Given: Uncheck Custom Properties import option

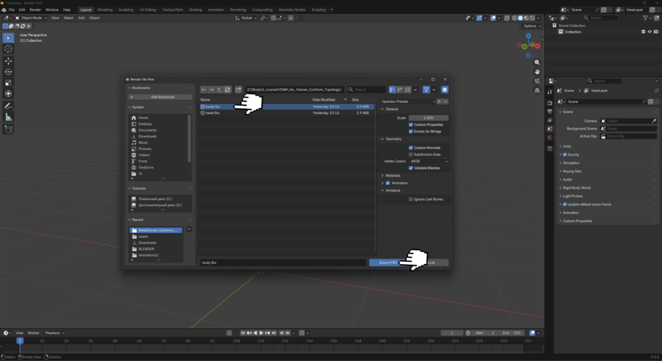Looking at the screenshot, I should [x=410, y=125].
